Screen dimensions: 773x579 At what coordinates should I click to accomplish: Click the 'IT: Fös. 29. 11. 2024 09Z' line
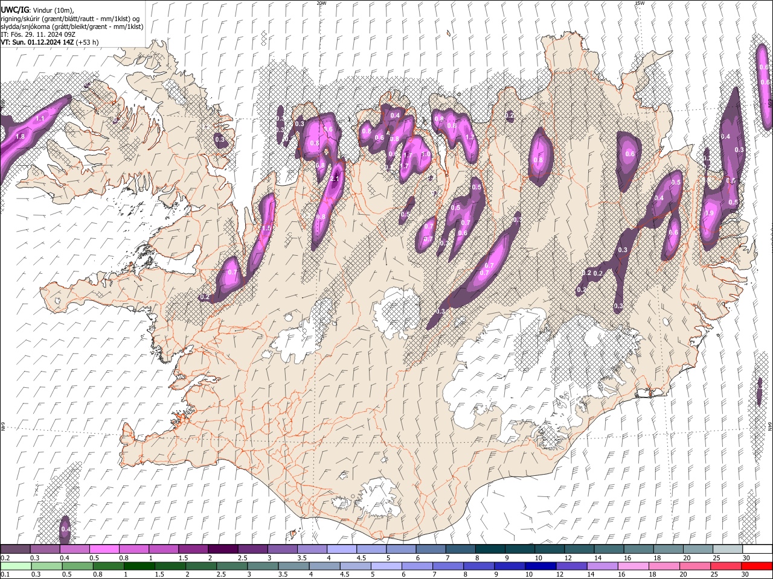38,34
